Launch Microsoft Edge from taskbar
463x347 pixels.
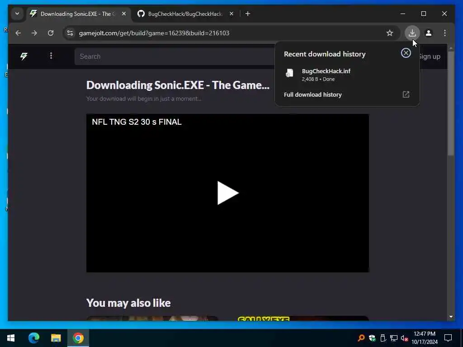(x=33, y=338)
